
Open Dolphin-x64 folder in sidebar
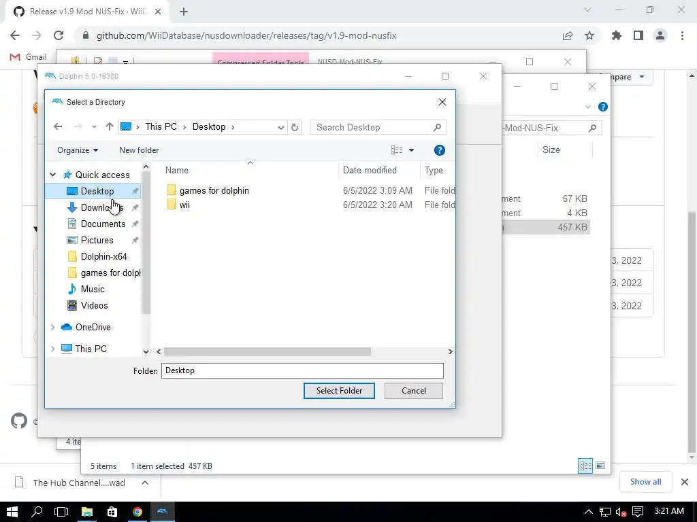tap(103, 256)
